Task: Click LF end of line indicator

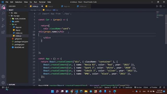Action: point(120,87)
